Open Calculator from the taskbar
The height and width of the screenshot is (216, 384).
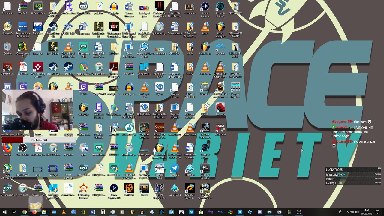(x=103, y=212)
